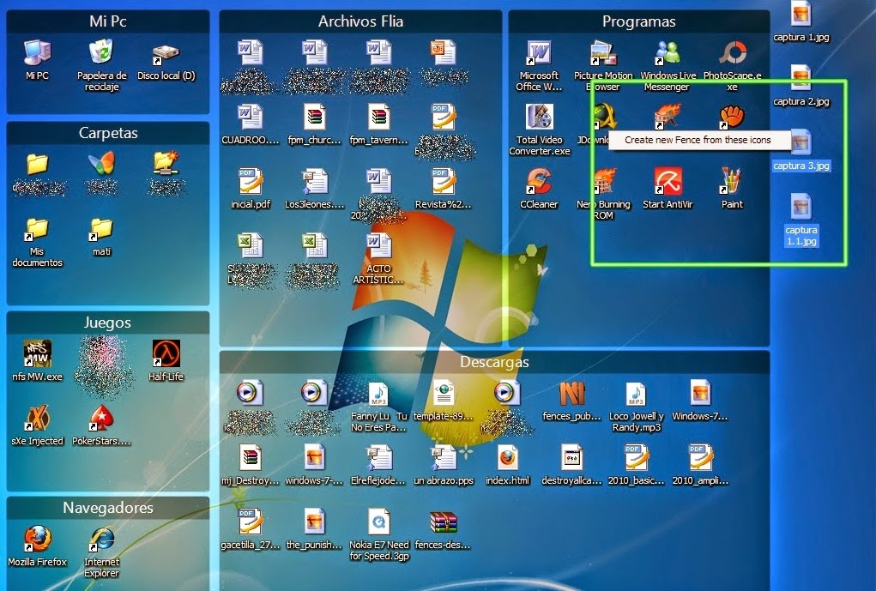Launch the Half-Life game icon
The width and height of the screenshot is (876, 591).
coord(166,355)
